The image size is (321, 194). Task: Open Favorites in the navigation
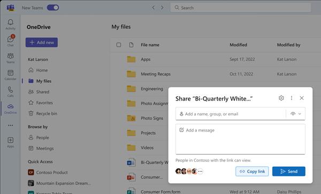coord(41,103)
